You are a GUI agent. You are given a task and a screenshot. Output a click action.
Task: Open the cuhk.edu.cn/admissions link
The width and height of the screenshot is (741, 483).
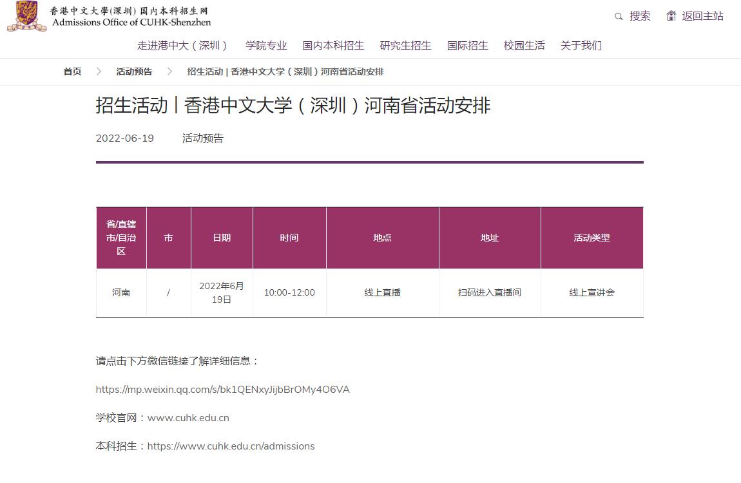pyautogui.click(x=231, y=446)
